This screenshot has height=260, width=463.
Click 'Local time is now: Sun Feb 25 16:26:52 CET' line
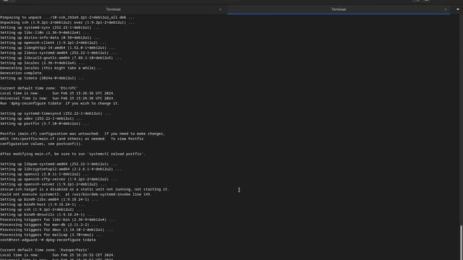click(x=58, y=255)
